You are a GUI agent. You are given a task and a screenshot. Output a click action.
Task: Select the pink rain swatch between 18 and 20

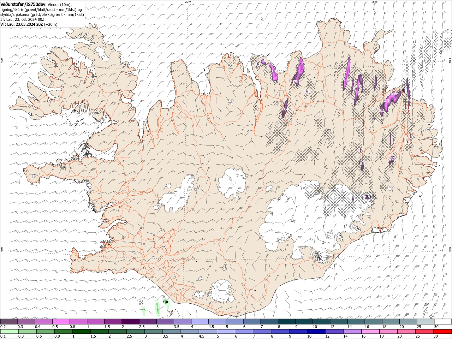[389, 332]
